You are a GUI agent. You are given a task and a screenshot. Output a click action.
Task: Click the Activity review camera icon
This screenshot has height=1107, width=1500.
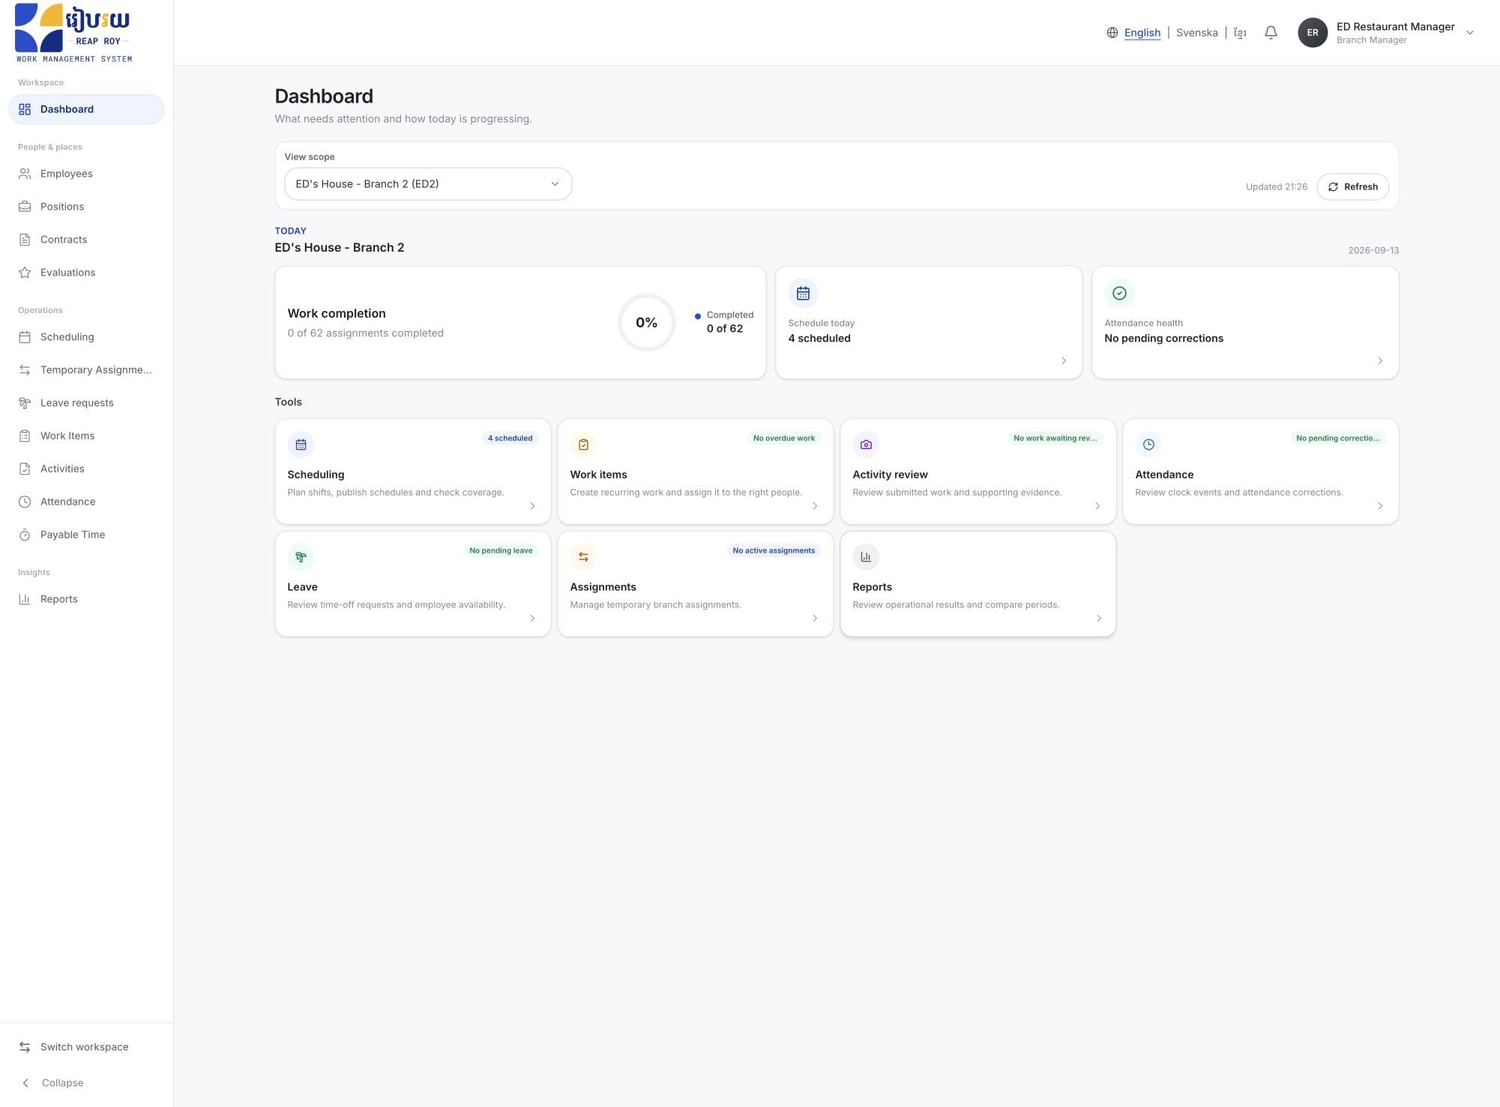click(866, 444)
